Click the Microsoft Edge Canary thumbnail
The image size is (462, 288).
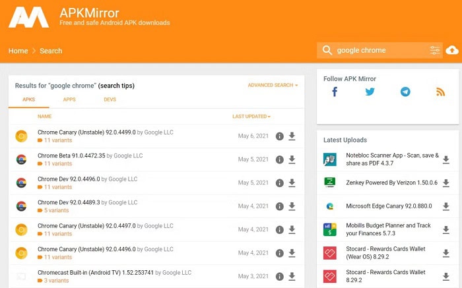pos(330,206)
